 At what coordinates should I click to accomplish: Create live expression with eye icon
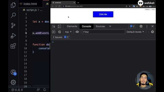pyautogui.click(x=77, y=32)
